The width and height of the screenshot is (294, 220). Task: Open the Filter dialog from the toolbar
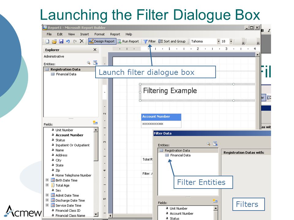coord(149,41)
